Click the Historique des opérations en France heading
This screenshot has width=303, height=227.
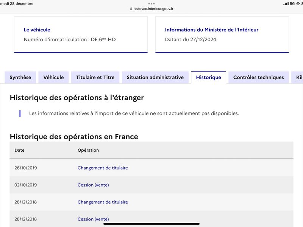point(74,137)
